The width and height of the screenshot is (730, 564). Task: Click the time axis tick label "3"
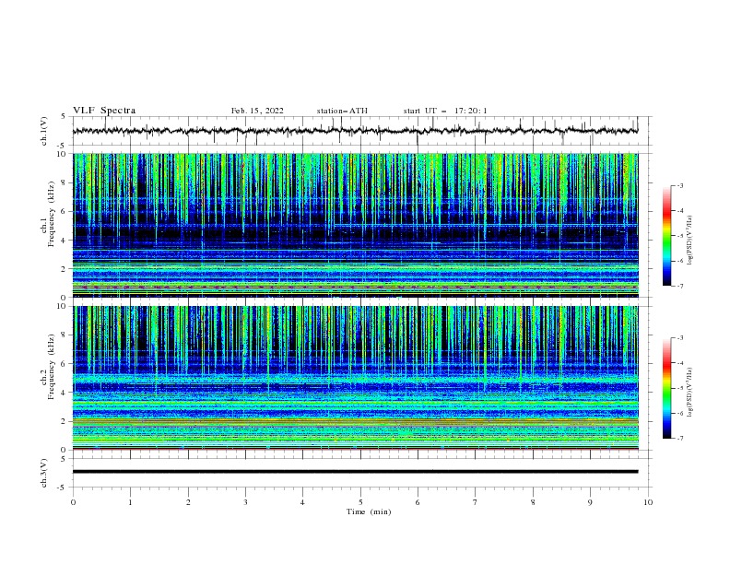tap(245, 502)
